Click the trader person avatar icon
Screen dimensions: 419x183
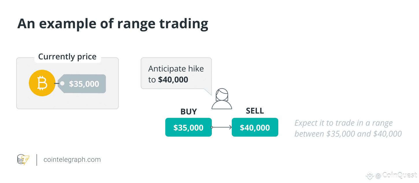click(222, 99)
